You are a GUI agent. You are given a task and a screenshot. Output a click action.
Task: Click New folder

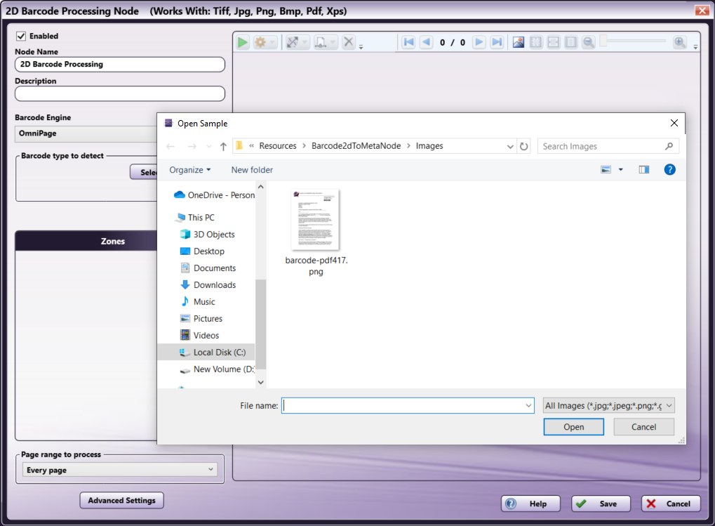[252, 170]
